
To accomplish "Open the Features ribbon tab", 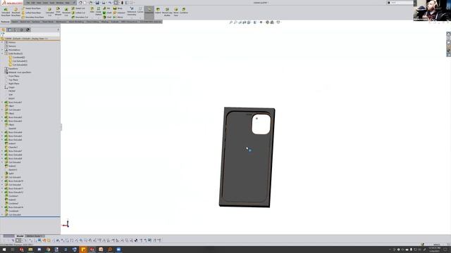I will click(x=5, y=22).
